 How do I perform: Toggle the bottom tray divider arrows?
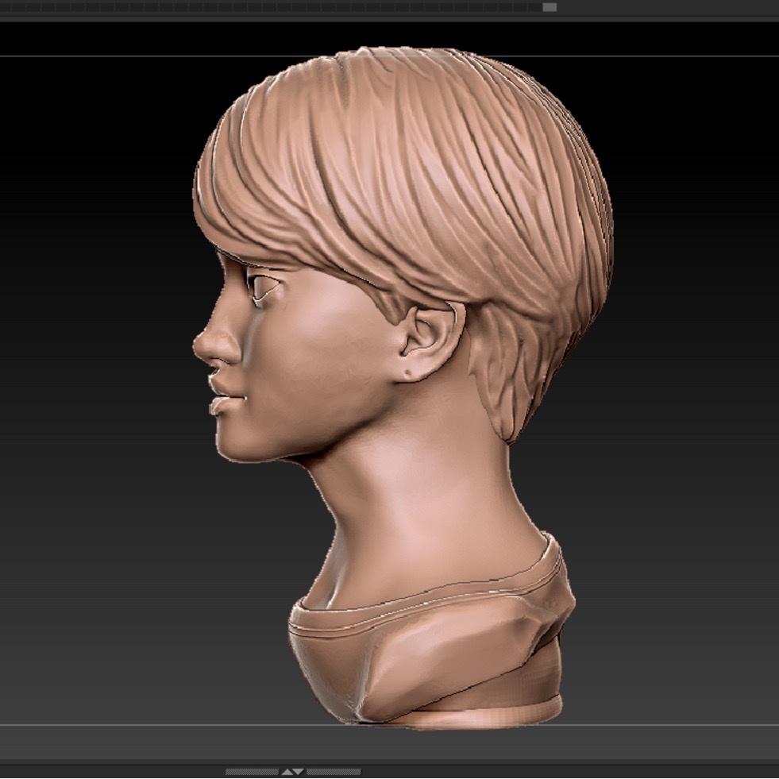coord(293,772)
